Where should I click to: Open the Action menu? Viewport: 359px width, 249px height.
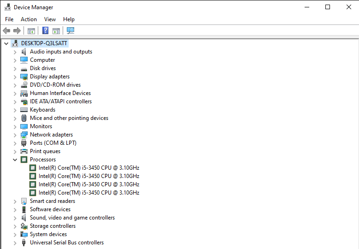coord(29,19)
